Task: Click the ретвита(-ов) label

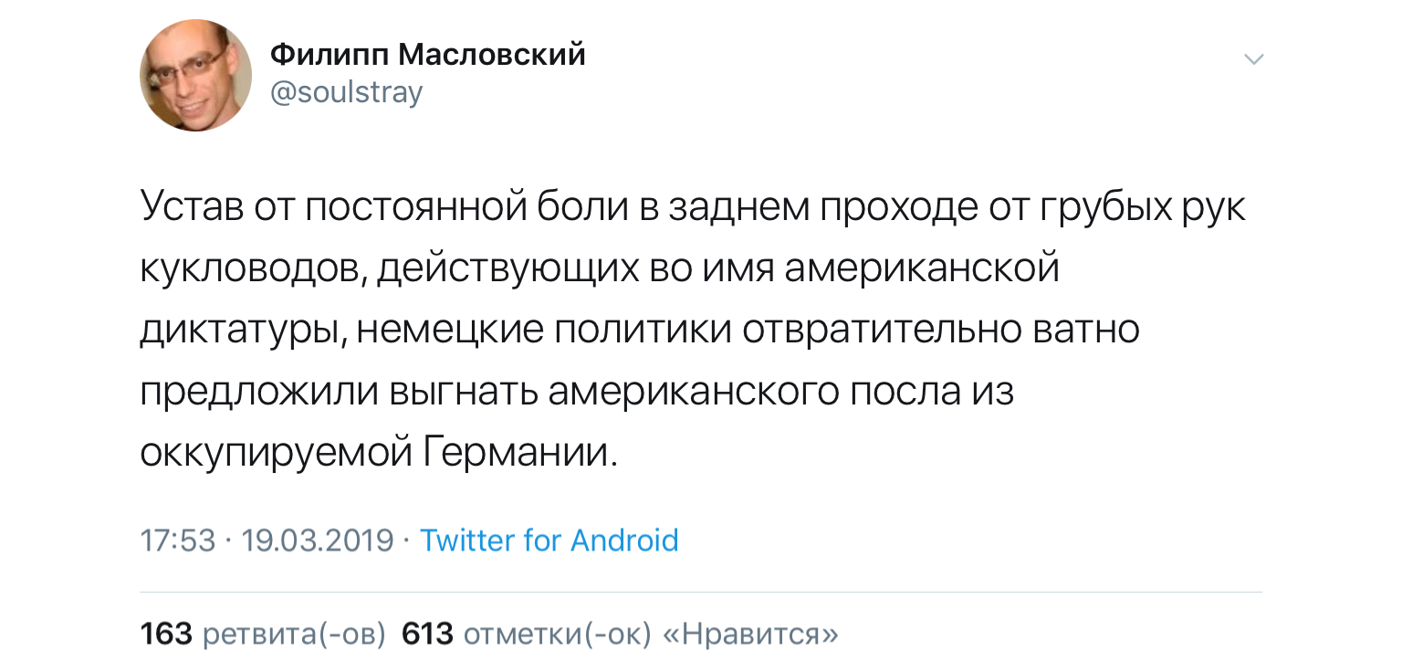Action: pyautogui.click(x=293, y=634)
